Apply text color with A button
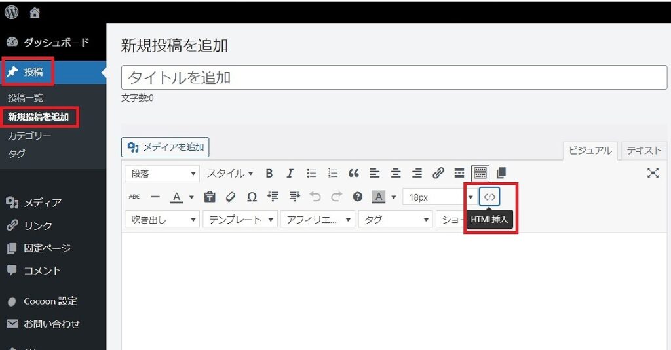Screen dimensions: 671x350 [x=176, y=197]
